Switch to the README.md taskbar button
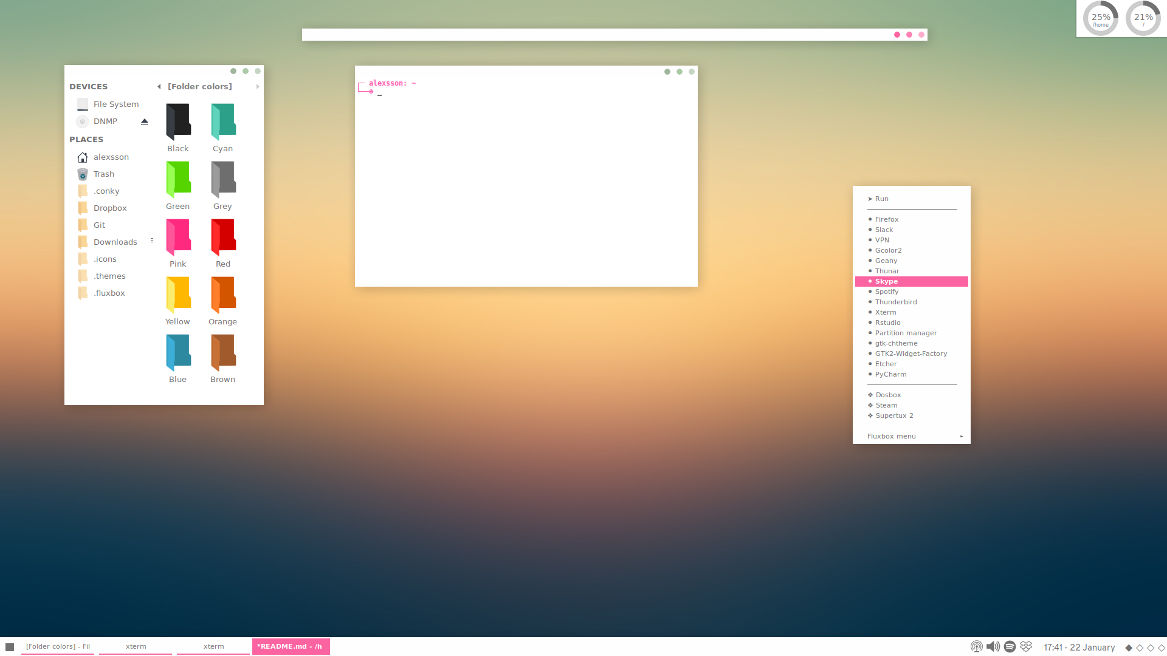The height and width of the screenshot is (656, 1167). point(291,647)
